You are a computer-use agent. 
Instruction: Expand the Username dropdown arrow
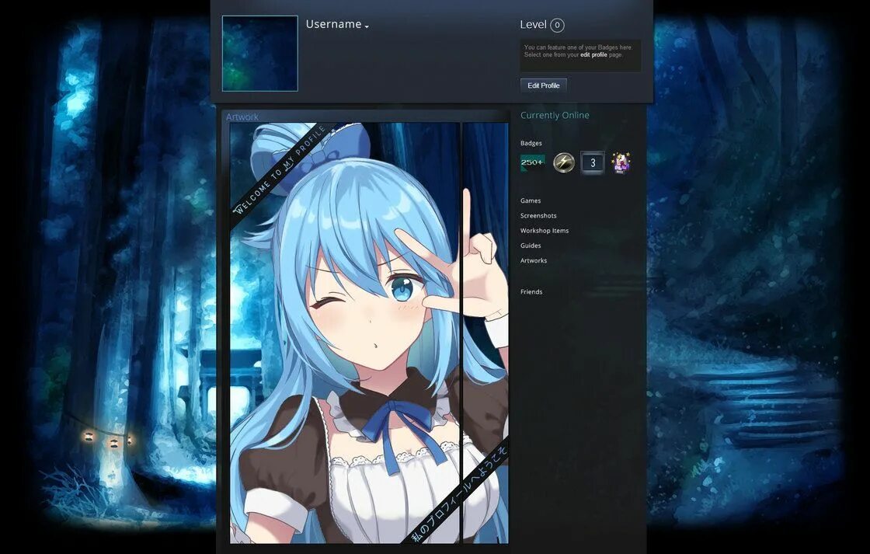click(x=367, y=26)
